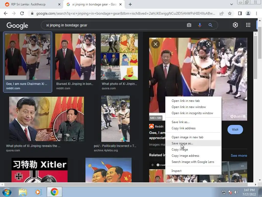Click the share page icon in address bar

222,13
